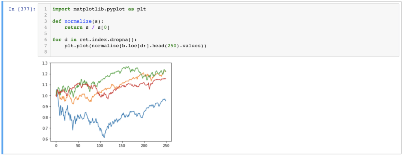
Task: Click the In [377] cell prompt
Action: pos(22,9)
